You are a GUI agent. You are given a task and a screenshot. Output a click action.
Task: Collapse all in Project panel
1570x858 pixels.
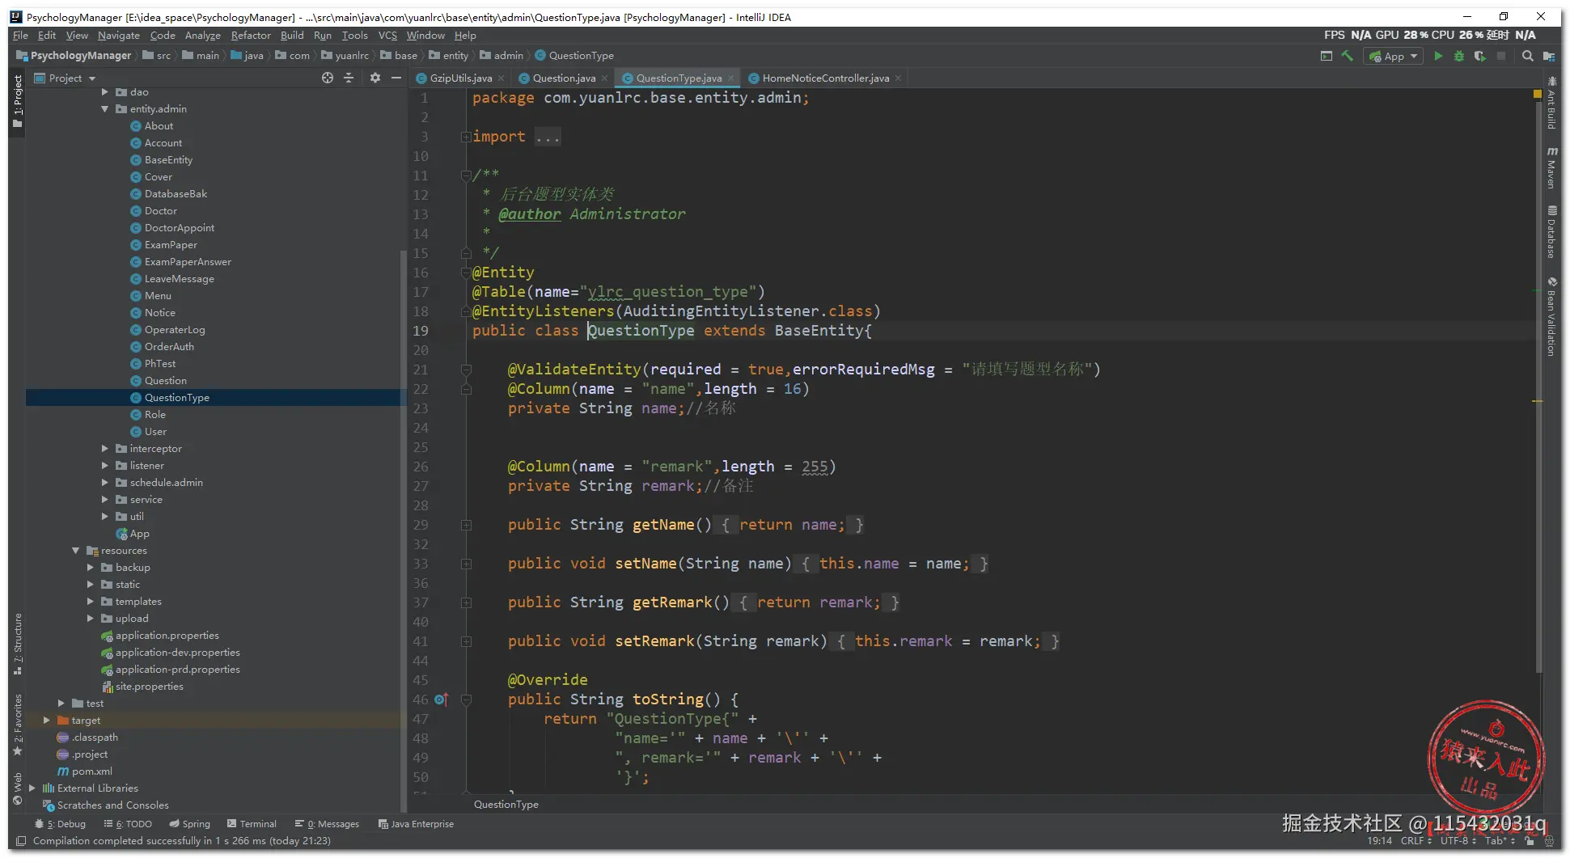coord(349,78)
